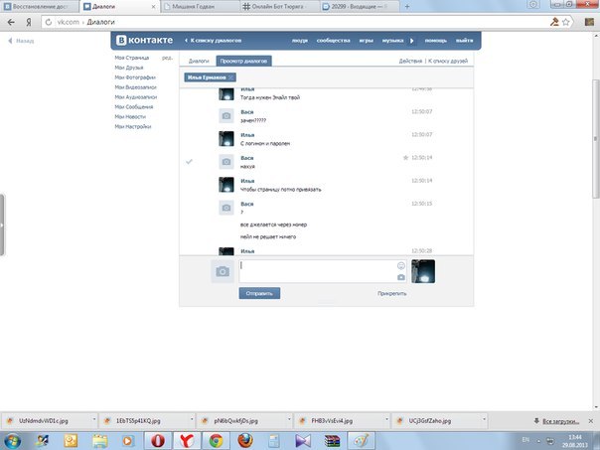Open Firefox from the taskbar
The image size is (600, 450).
tap(245, 441)
